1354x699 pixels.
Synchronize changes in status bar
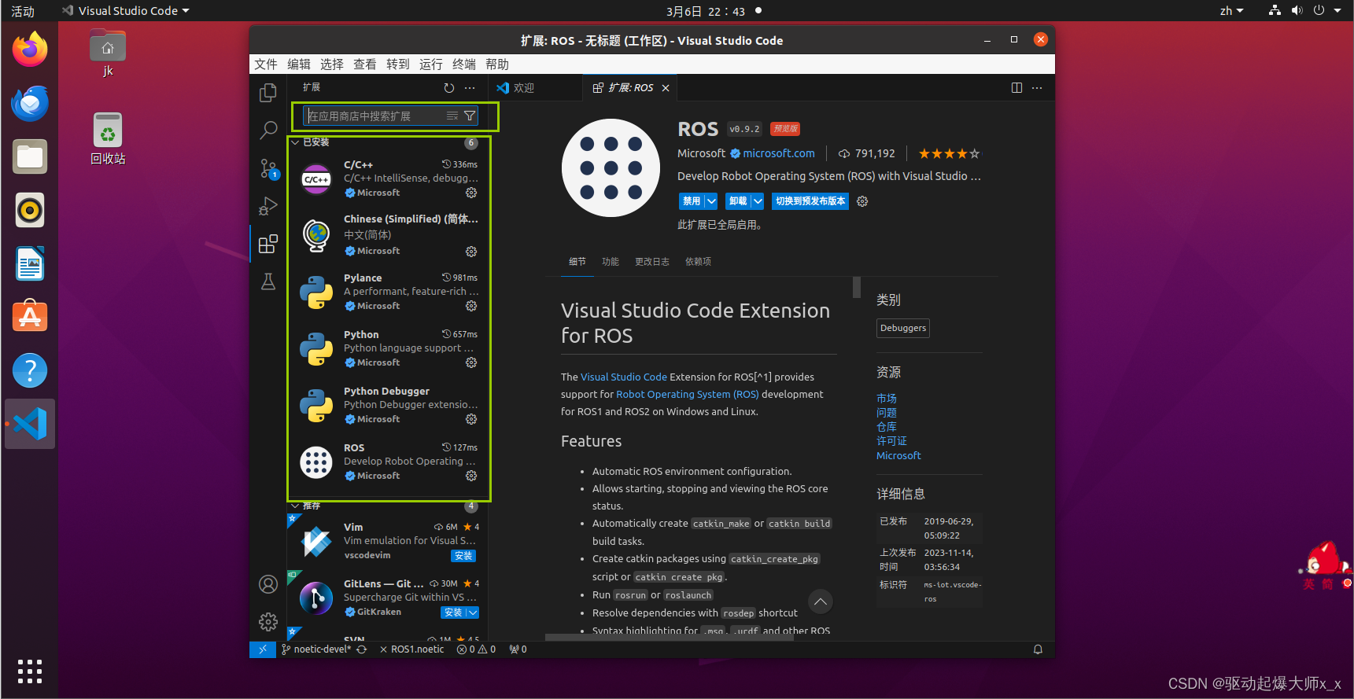[x=362, y=649]
